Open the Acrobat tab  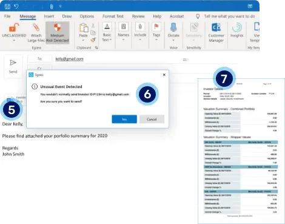point(176,16)
